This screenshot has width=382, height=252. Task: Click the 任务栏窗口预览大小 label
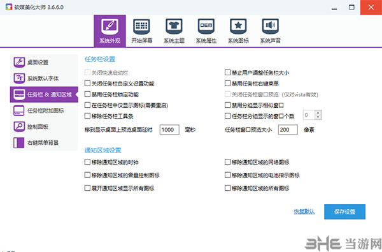248,130
